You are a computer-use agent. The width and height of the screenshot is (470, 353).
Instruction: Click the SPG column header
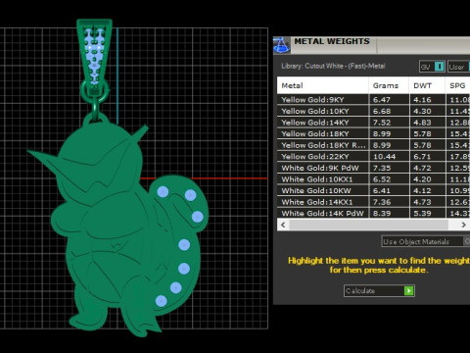(x=457, y=85)
